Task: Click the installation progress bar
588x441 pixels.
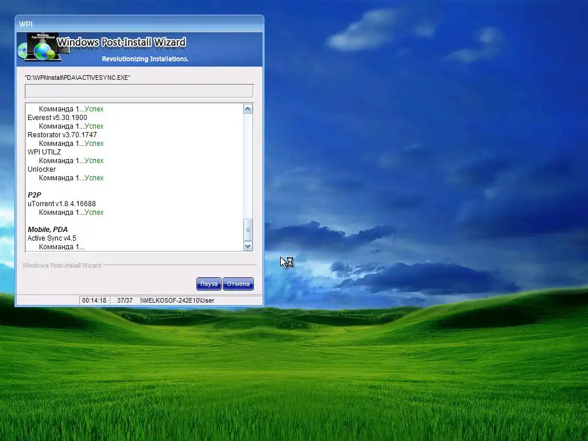Action: pos(139,91)
